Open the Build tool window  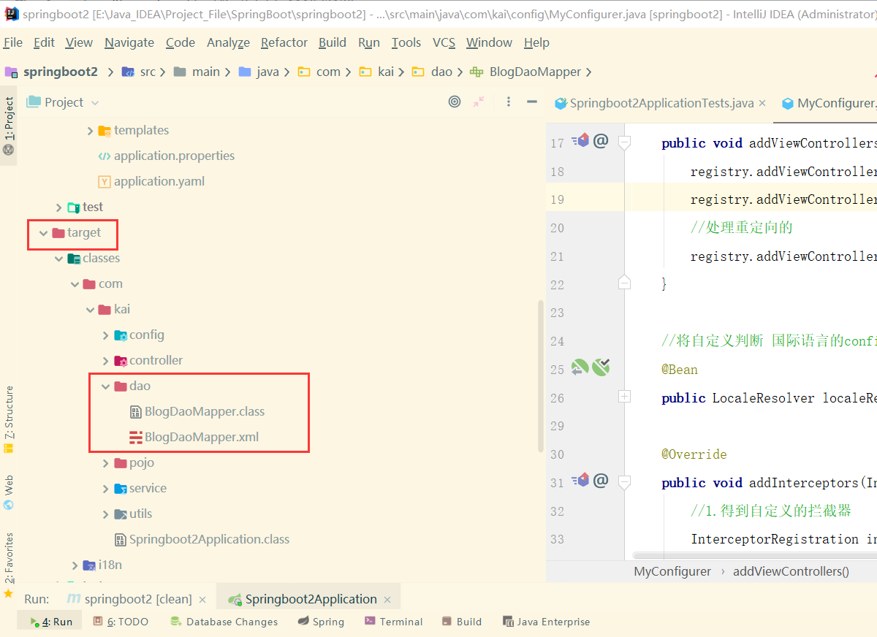(462, 622)
